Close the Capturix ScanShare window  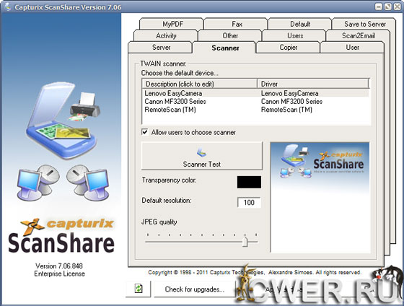coord(398,6)
